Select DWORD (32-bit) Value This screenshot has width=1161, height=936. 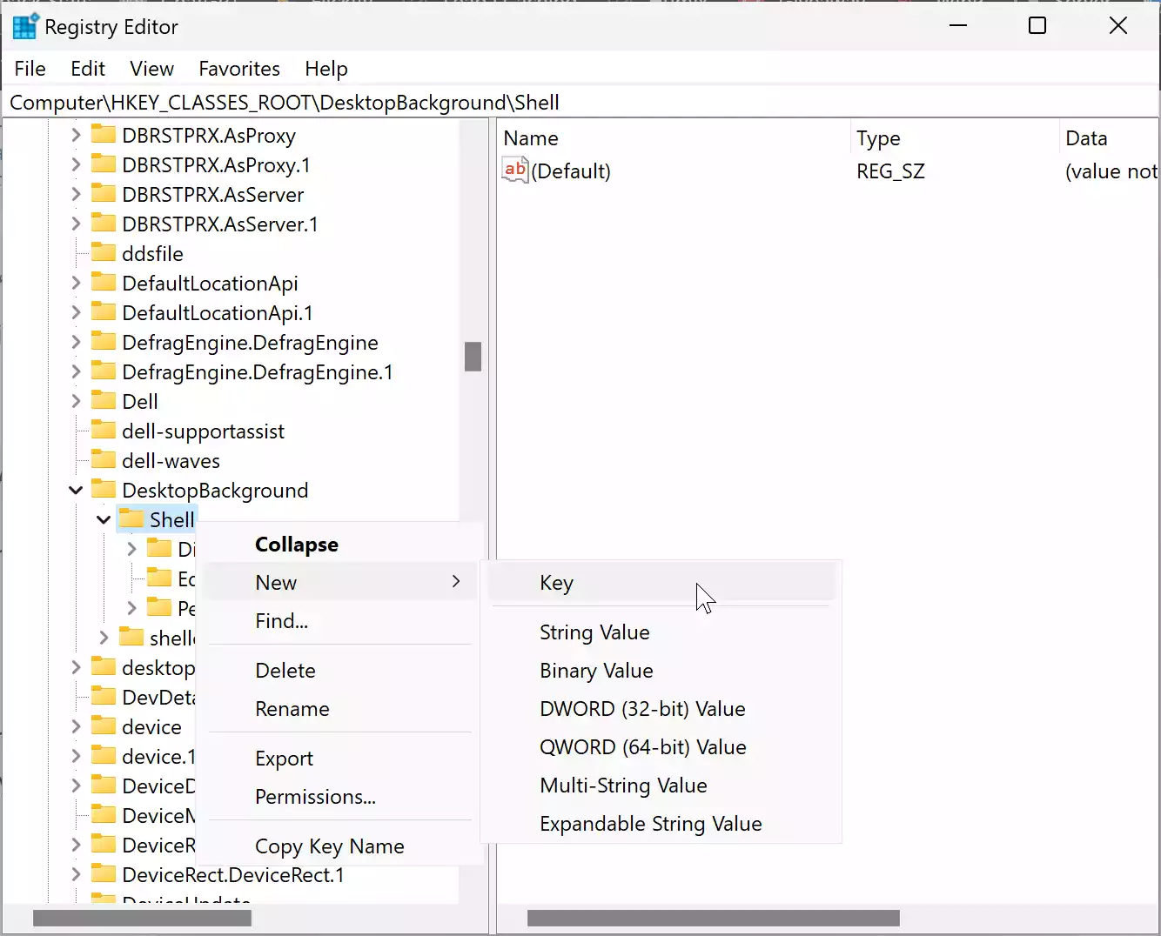click(661, 709)
